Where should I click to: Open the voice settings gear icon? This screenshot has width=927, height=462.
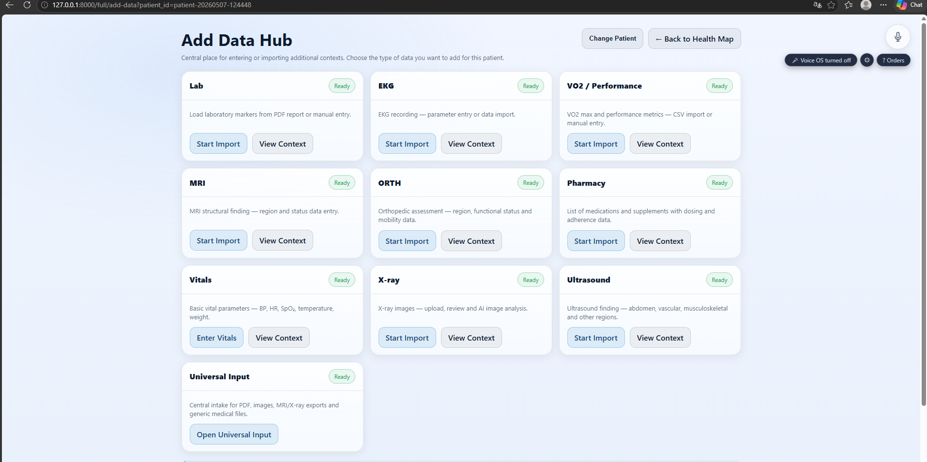[867, 60]
